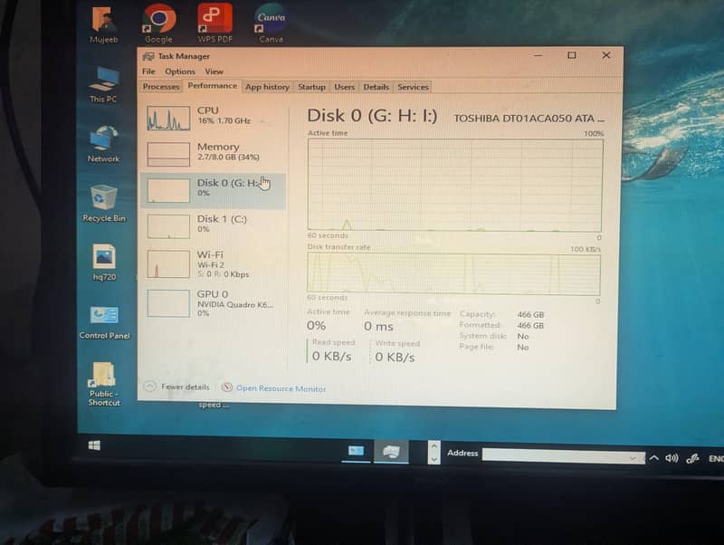Screen dimensions: 724x545
Task: Select Disk 1 (C:) sidebar entry
Action: click(214, 225)
